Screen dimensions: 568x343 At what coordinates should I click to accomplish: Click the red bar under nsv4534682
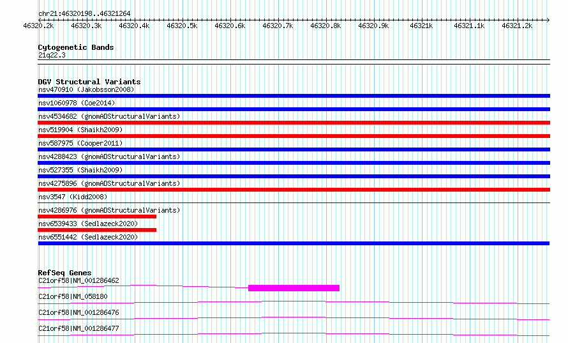pyautogui.click(x=294, y=123)
